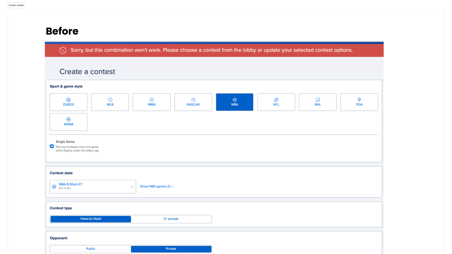Click the basketball icon in the contest slate box
Image resolution: width=452 pixels, height=254 pixels.
point(54,187)
